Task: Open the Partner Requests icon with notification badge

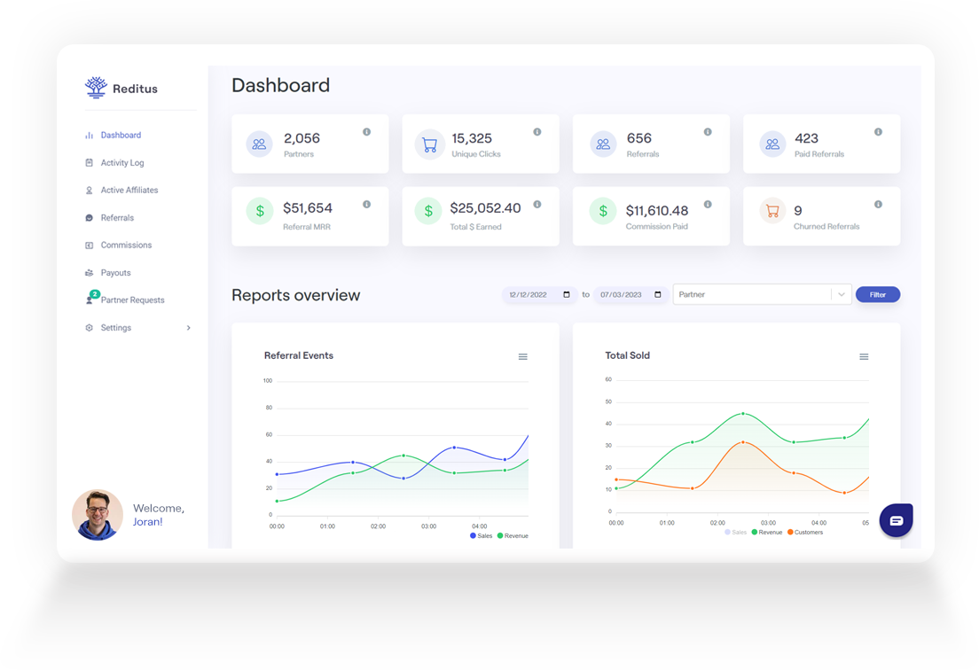Action: (x=90, y=300)
